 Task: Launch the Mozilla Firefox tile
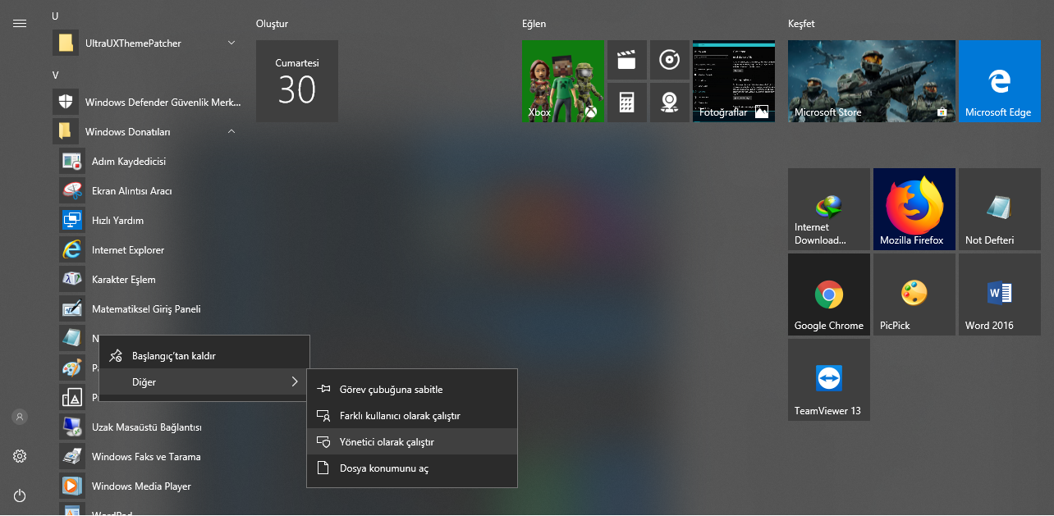point(914,208)
